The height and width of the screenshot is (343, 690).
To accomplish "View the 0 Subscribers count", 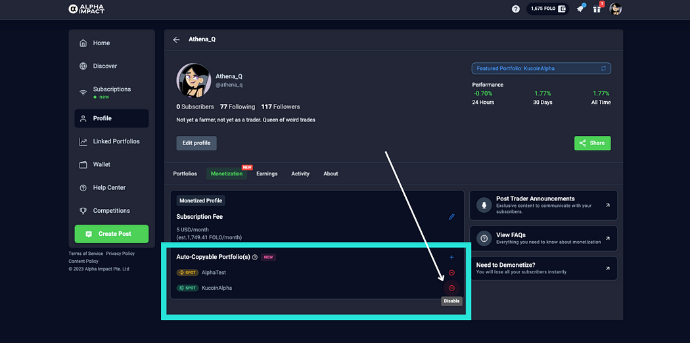I will [195, 107].
